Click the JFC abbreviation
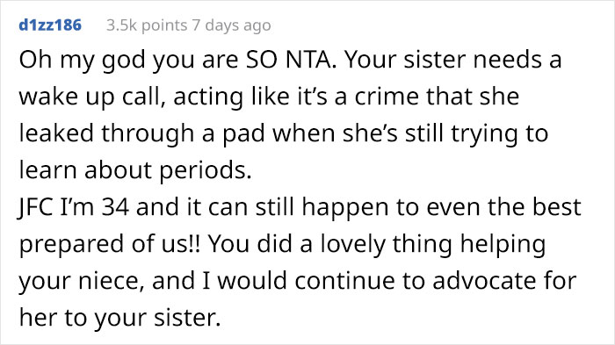Viewport: 615px width, 345px height. 36,207
